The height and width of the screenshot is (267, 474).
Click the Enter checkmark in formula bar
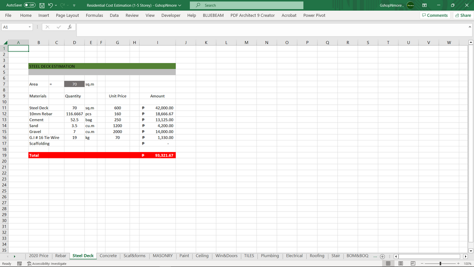click(x=59, y=27)
